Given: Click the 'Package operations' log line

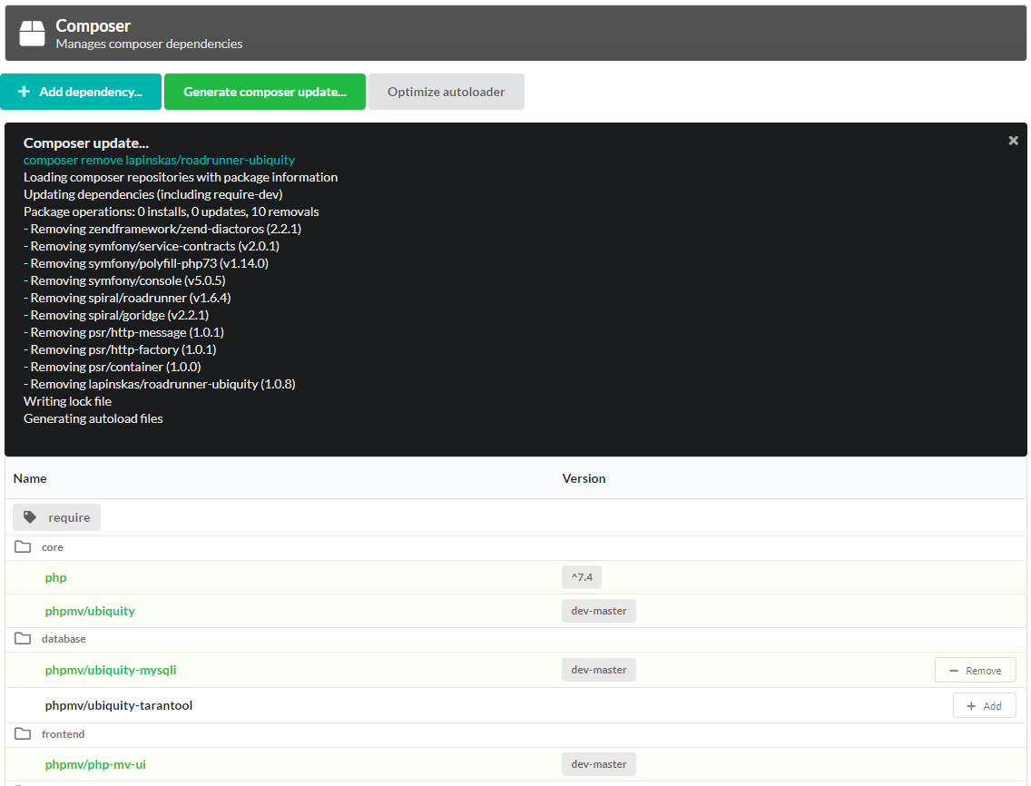Looking at the screenshot, I should (171, 211).
